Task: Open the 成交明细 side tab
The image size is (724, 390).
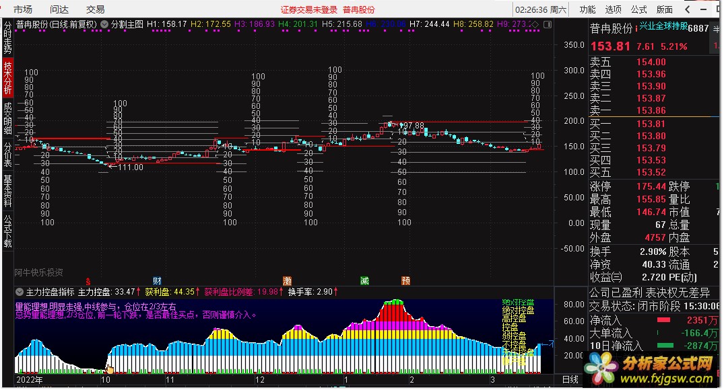Action: (x=7, y=118)
